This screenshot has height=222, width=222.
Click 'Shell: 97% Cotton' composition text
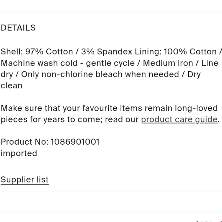point(37,52)
